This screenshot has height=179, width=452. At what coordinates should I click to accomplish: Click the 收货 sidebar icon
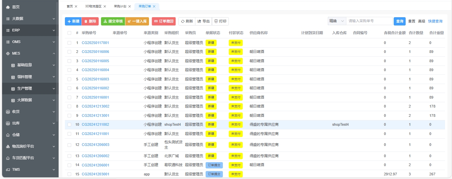[x=8, y=112]
